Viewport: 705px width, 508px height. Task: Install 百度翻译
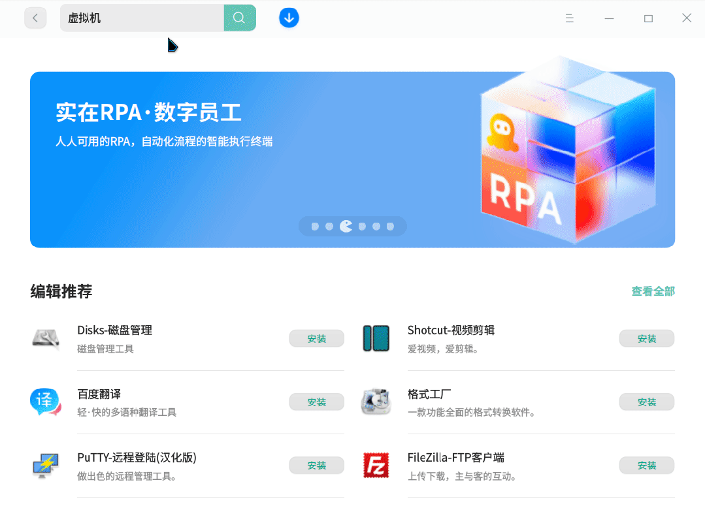tap(316, 402)
